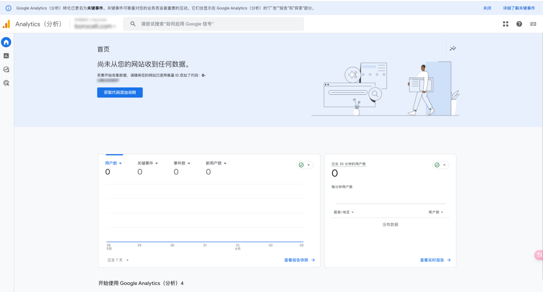
Task: Open 过去 7 天 date range dropdown
Action: click(118, 260)
